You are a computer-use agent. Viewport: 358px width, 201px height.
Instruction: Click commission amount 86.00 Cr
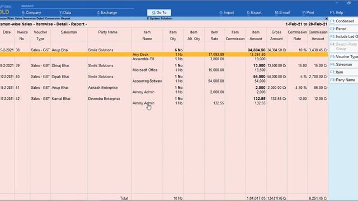321,88
